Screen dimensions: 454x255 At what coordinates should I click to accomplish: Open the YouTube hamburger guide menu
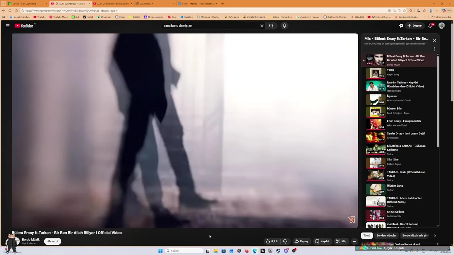click(x=7, y=25)
